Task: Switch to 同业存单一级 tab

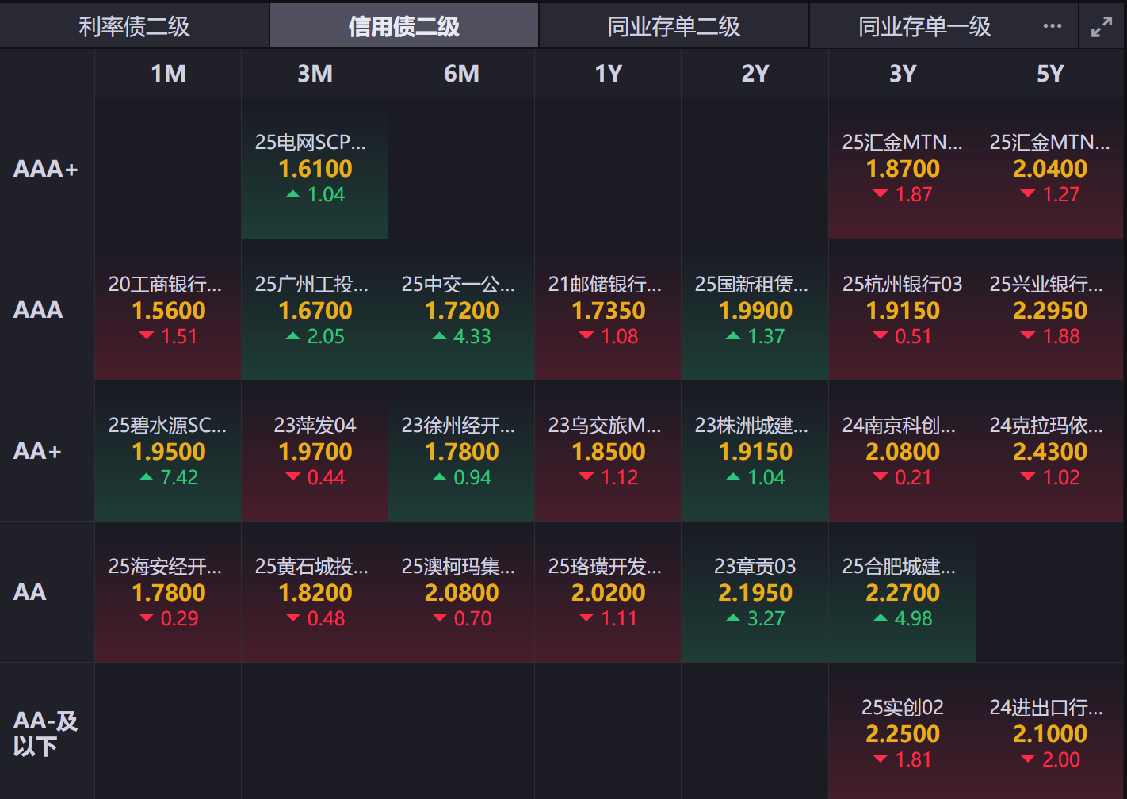Action: 925,26
